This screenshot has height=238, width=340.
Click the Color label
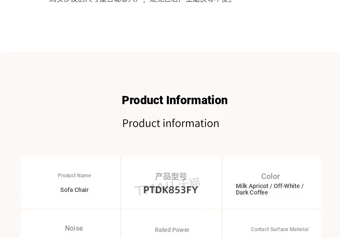tap(270, 176)
